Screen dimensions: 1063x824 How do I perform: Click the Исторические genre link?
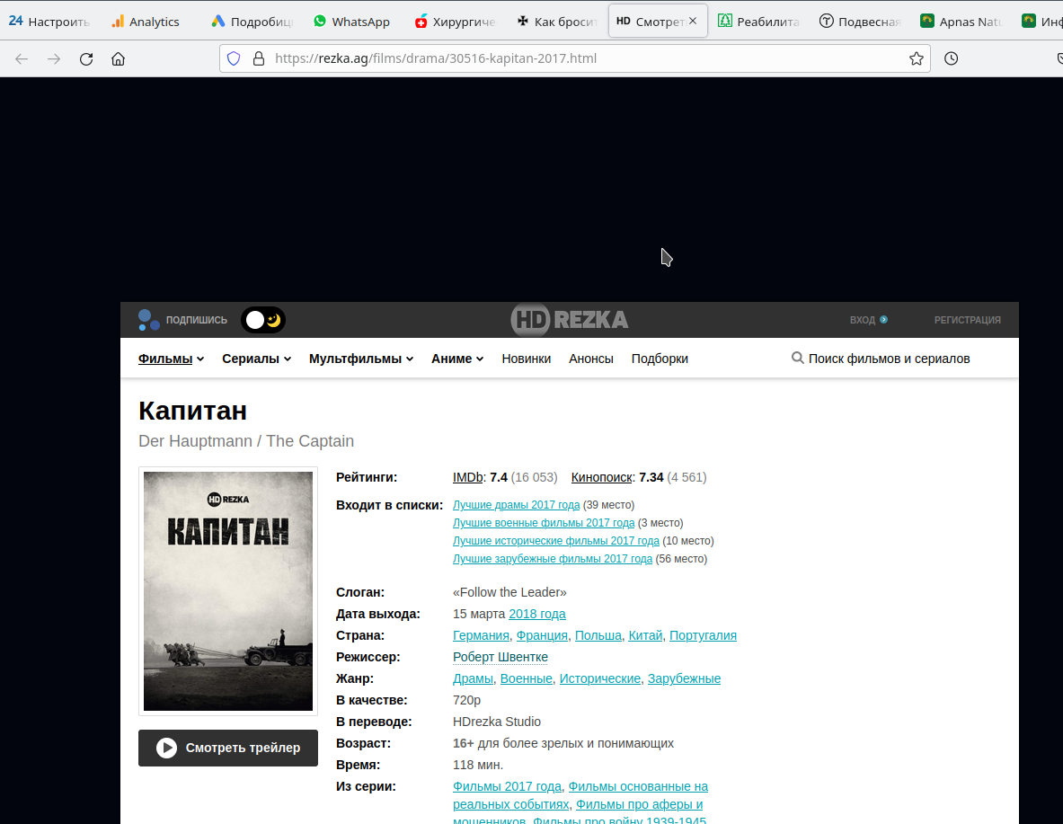[x=600, y=678]
